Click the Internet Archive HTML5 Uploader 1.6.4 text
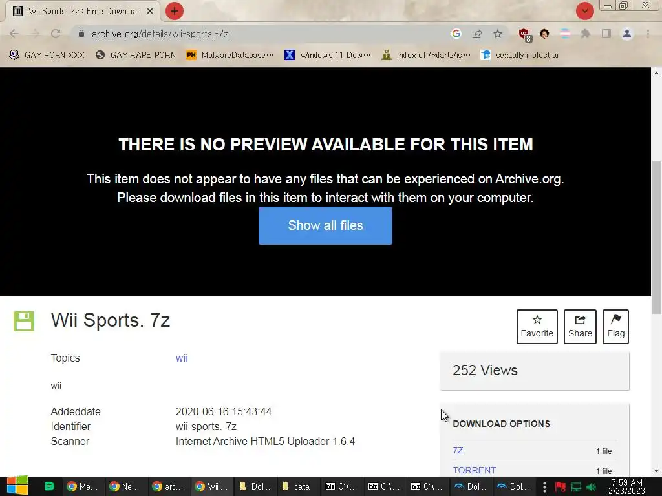 (265, 442)
